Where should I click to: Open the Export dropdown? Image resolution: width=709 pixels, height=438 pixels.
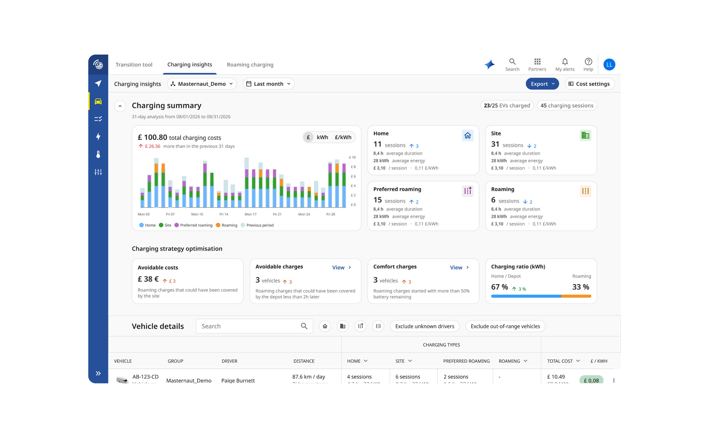tap(542, 84)
